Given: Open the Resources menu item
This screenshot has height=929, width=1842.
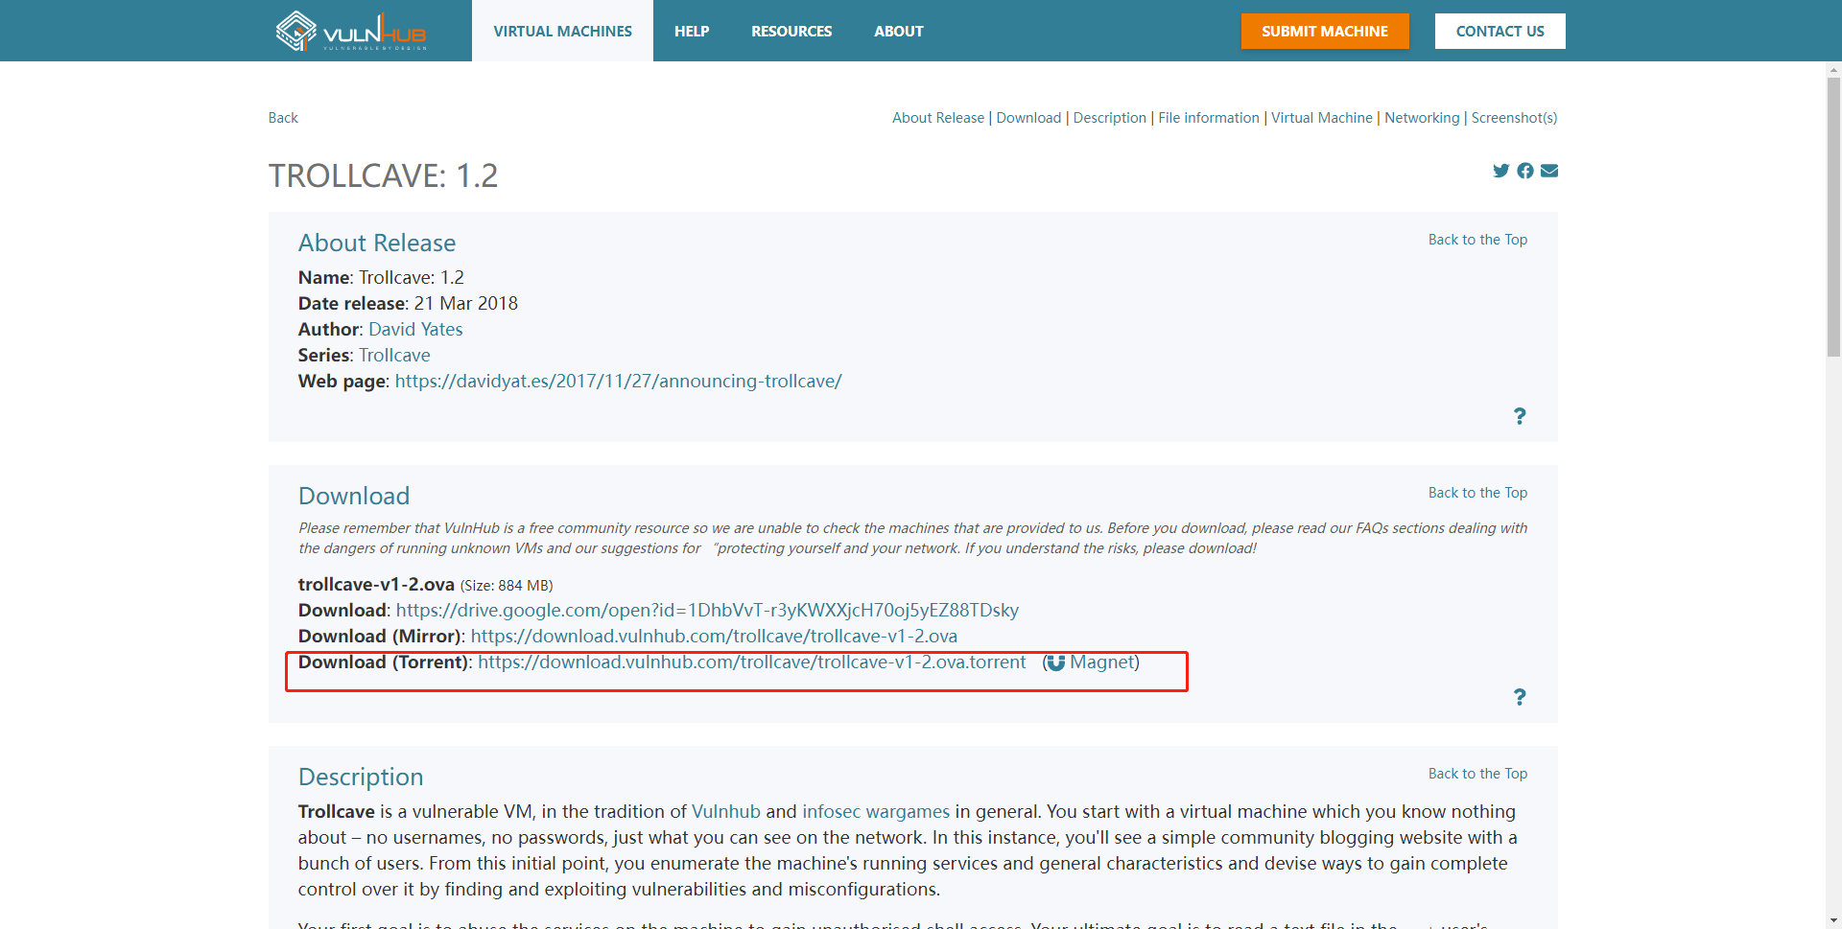Looking at the screenshot, I should (791, 31).
